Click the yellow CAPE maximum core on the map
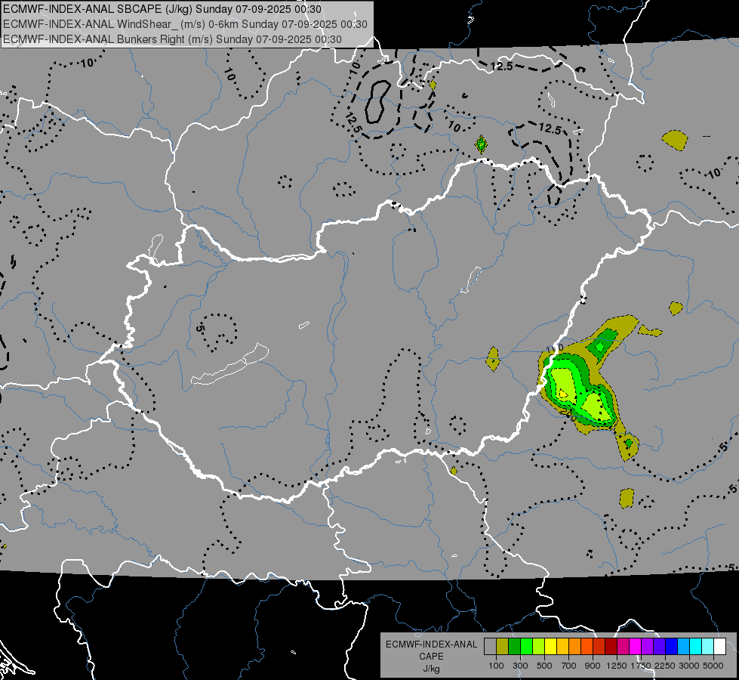 click(562, 393)
